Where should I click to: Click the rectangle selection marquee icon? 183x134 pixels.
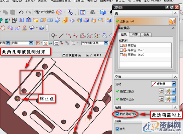[x=74, y=43]
